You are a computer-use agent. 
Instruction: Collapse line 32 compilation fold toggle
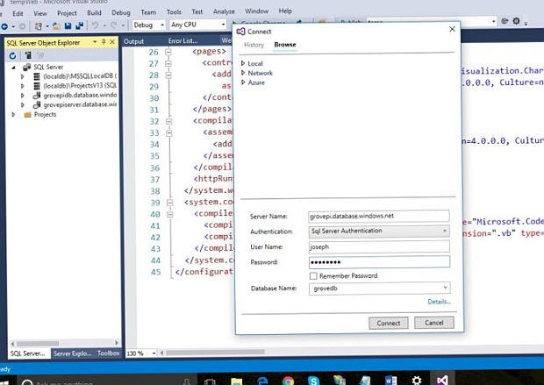(169, 121)
